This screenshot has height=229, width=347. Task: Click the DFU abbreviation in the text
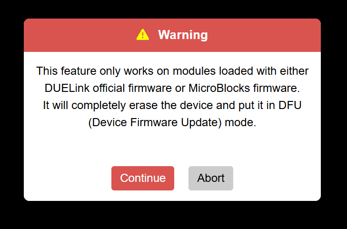click(291, 105)
